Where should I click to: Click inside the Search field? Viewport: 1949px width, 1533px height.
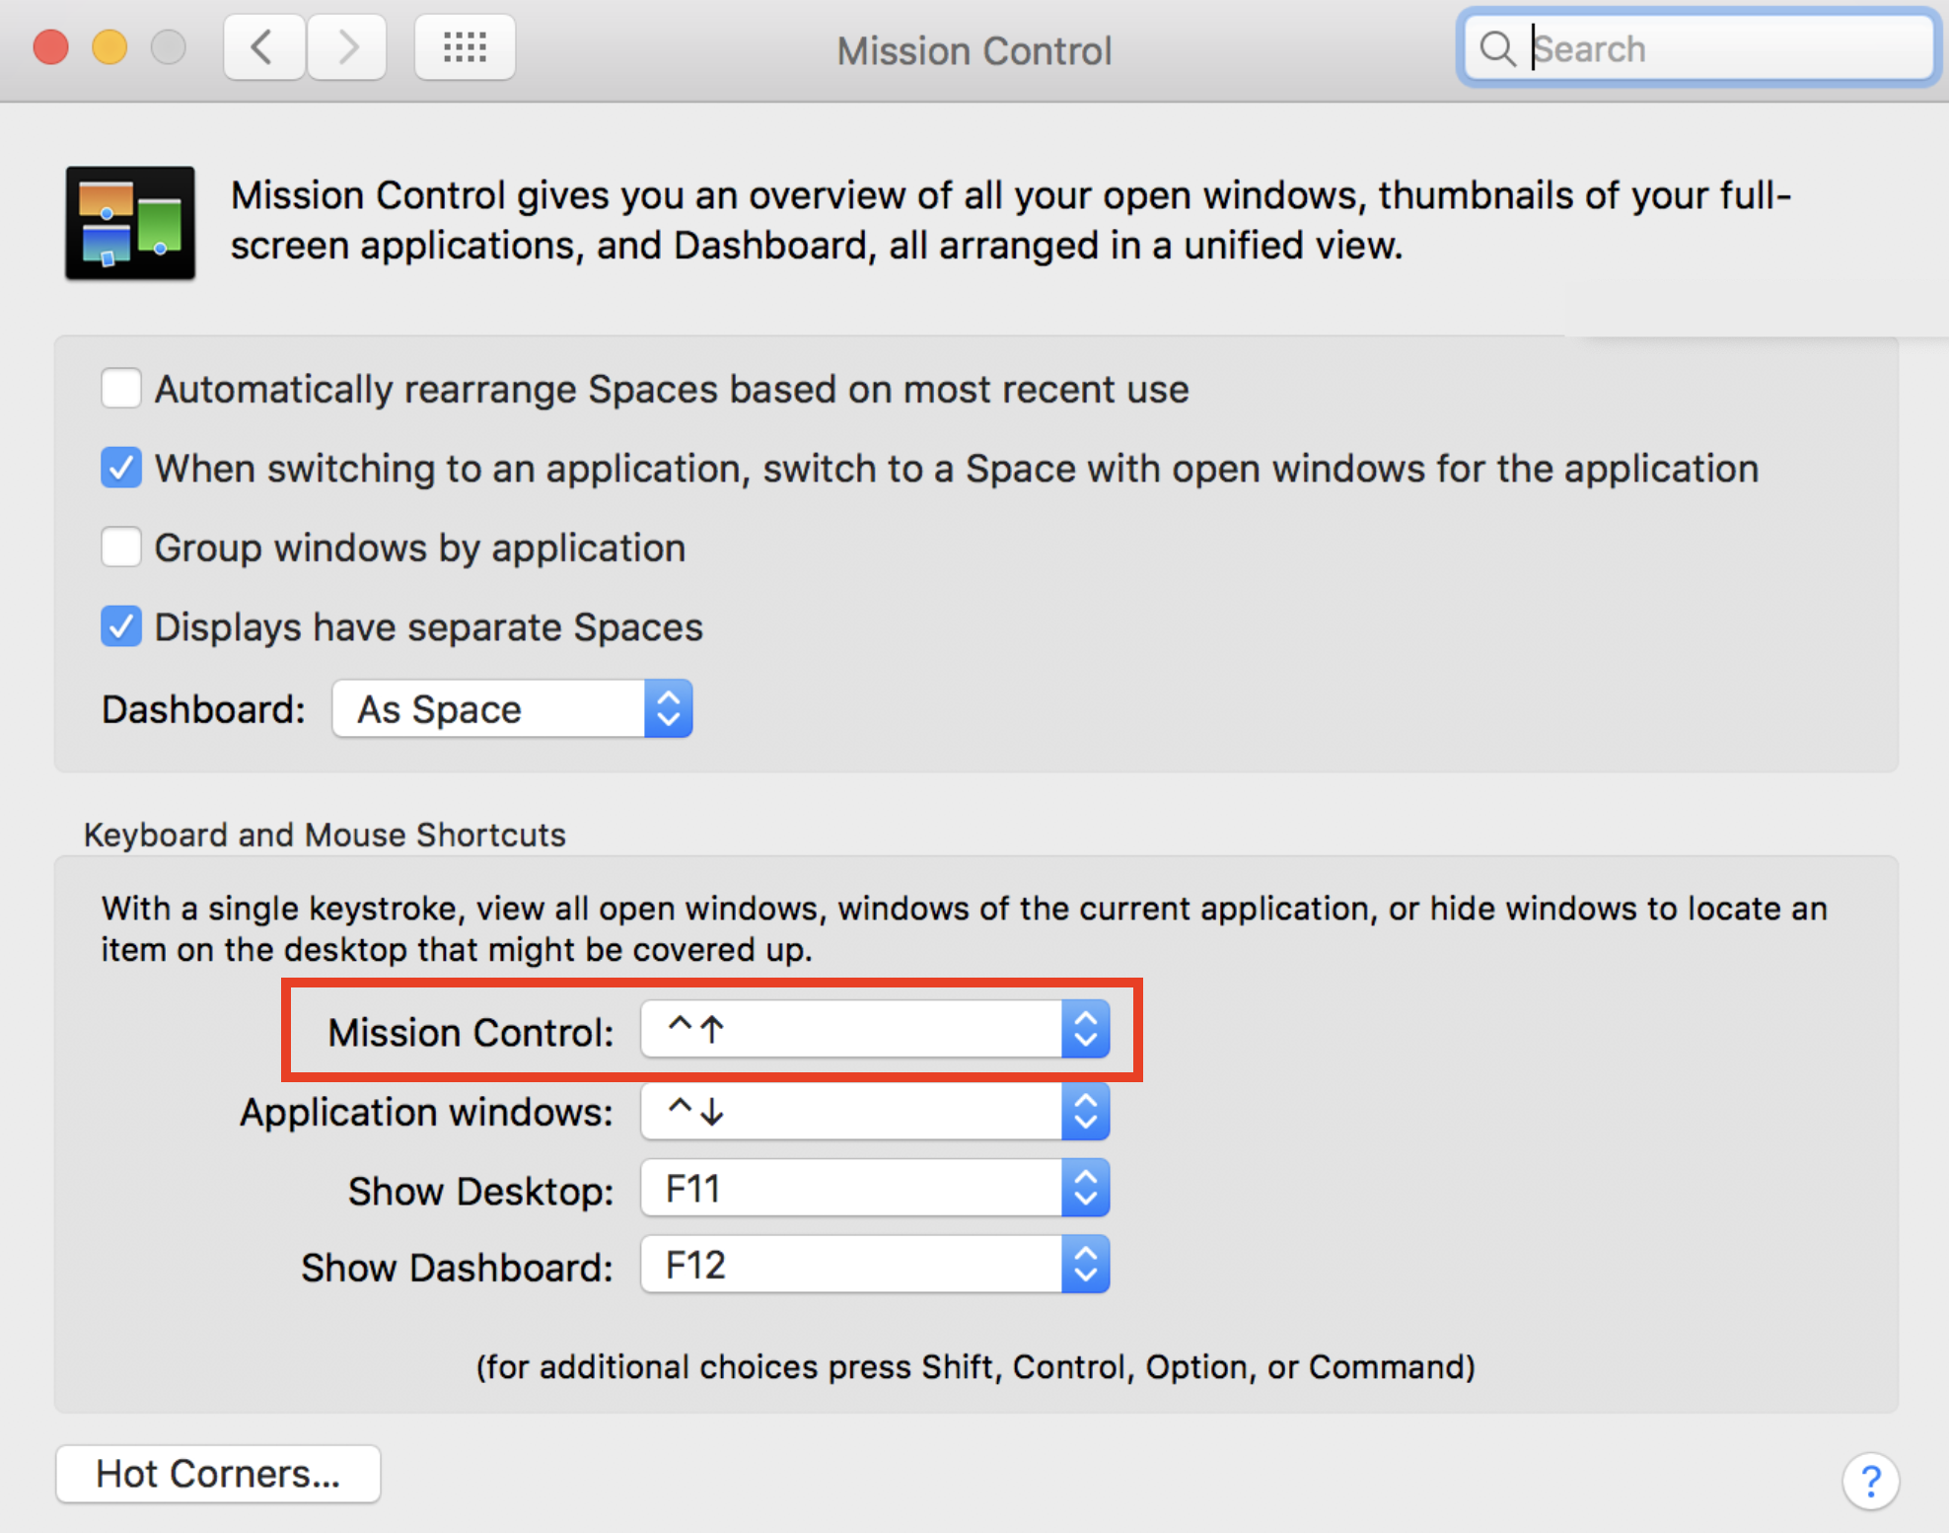coord(1726,48)
